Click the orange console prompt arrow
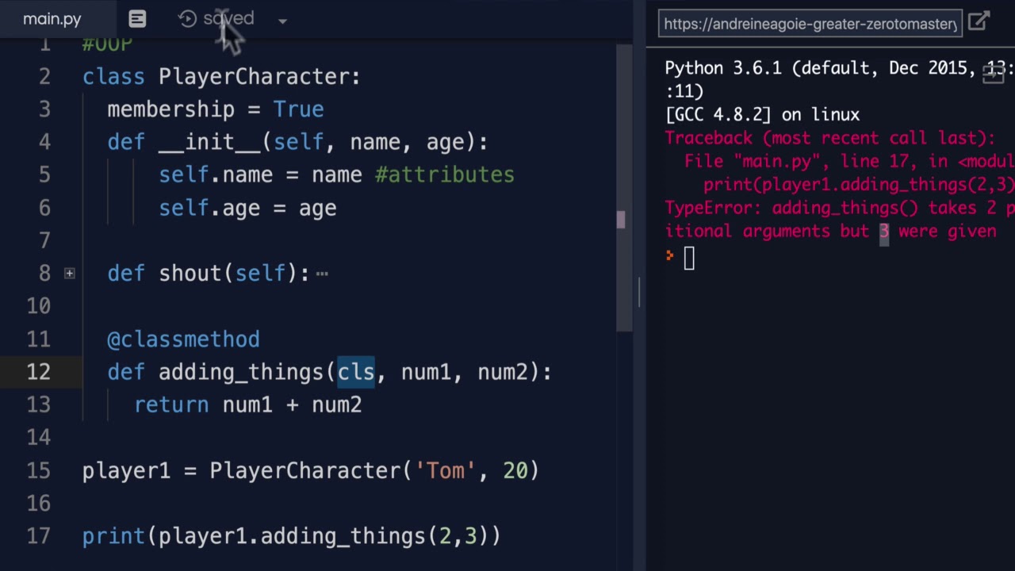 pyautogui.click(x=670, y=255)
